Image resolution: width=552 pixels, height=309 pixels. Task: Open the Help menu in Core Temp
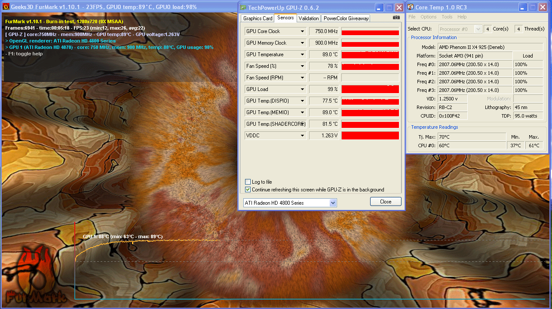click(462, 17)
